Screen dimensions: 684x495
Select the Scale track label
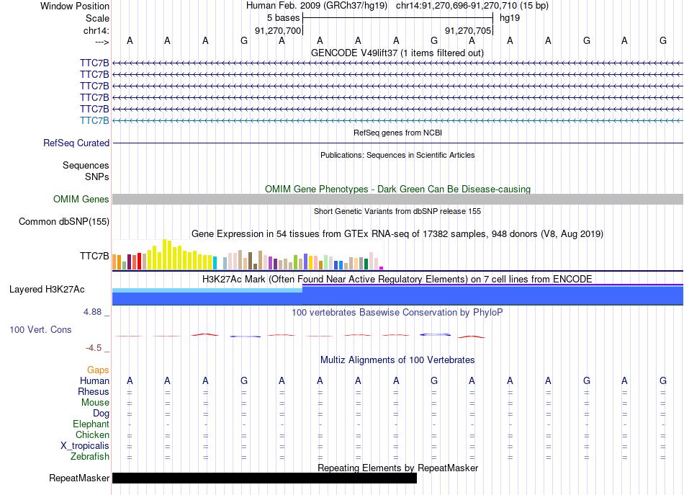(97, 18)
